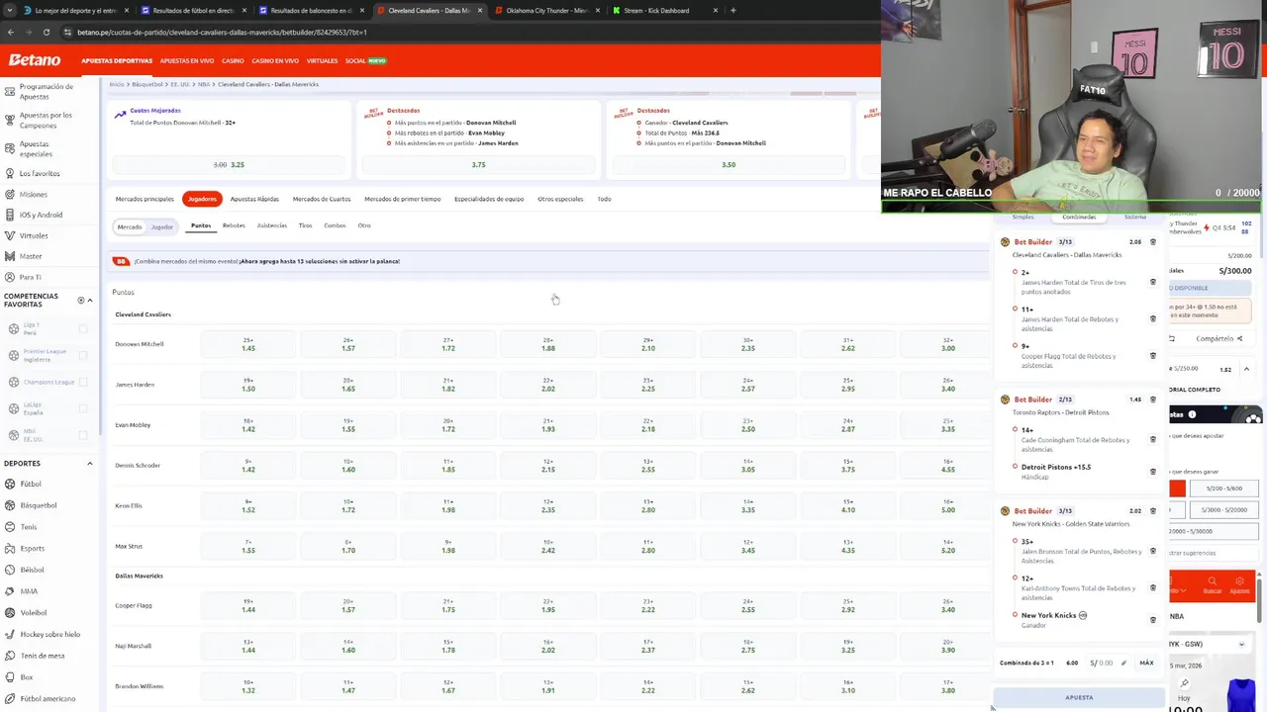Click Los favoritos medal icon
The width and height of the screenshot is (1267, 712).
[10, 173]
